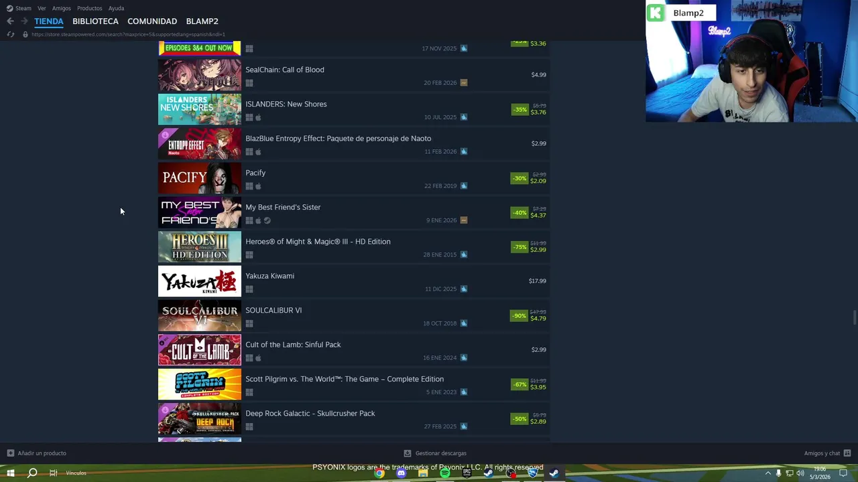Click the review icon on SOULCALIBUR VI row
858x482 pixels.
point(464,323)
